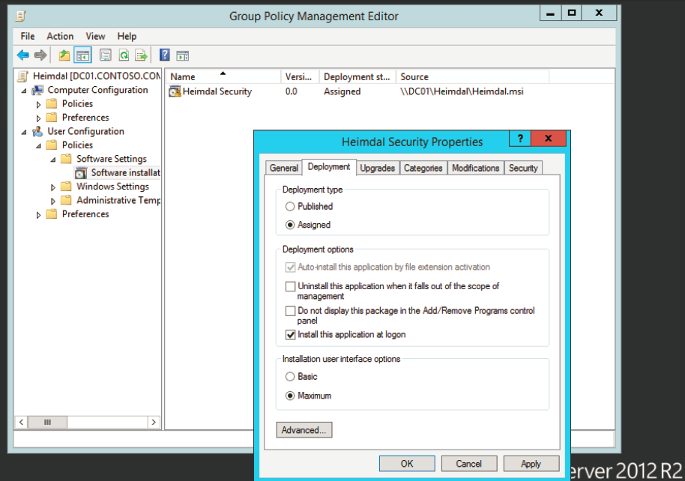The height and width of the screenshot is (481, 685).
Task: Open the View menu
Action: [95, 36]
